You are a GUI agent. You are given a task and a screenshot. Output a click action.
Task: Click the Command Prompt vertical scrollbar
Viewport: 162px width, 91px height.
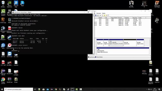93,34
